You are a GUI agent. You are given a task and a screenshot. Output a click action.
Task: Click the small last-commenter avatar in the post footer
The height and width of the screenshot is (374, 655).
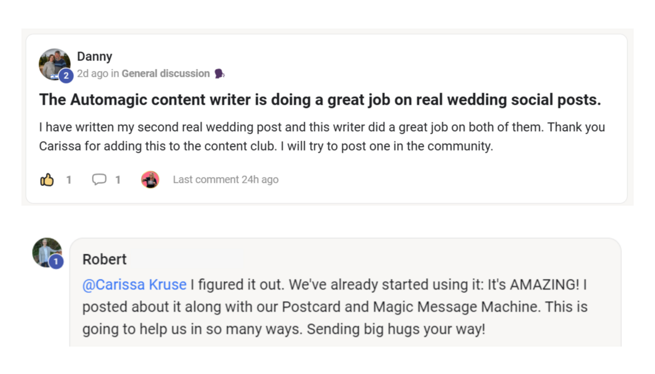click(x=150, y=179)
